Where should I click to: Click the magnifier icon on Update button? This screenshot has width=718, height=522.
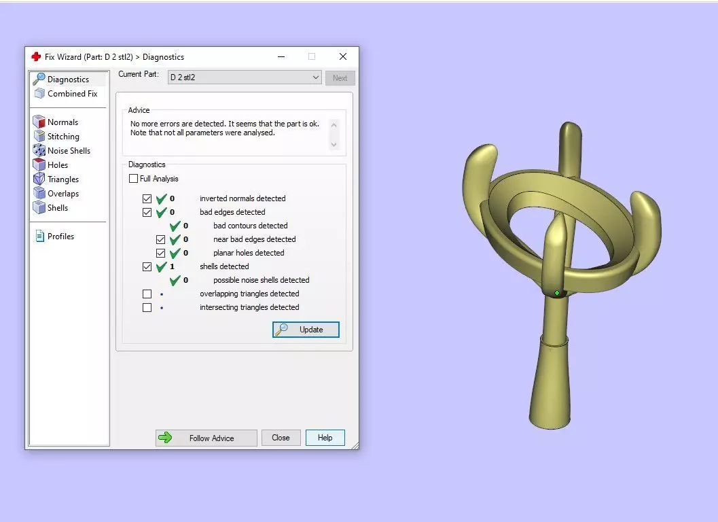[x=282, y=329]
